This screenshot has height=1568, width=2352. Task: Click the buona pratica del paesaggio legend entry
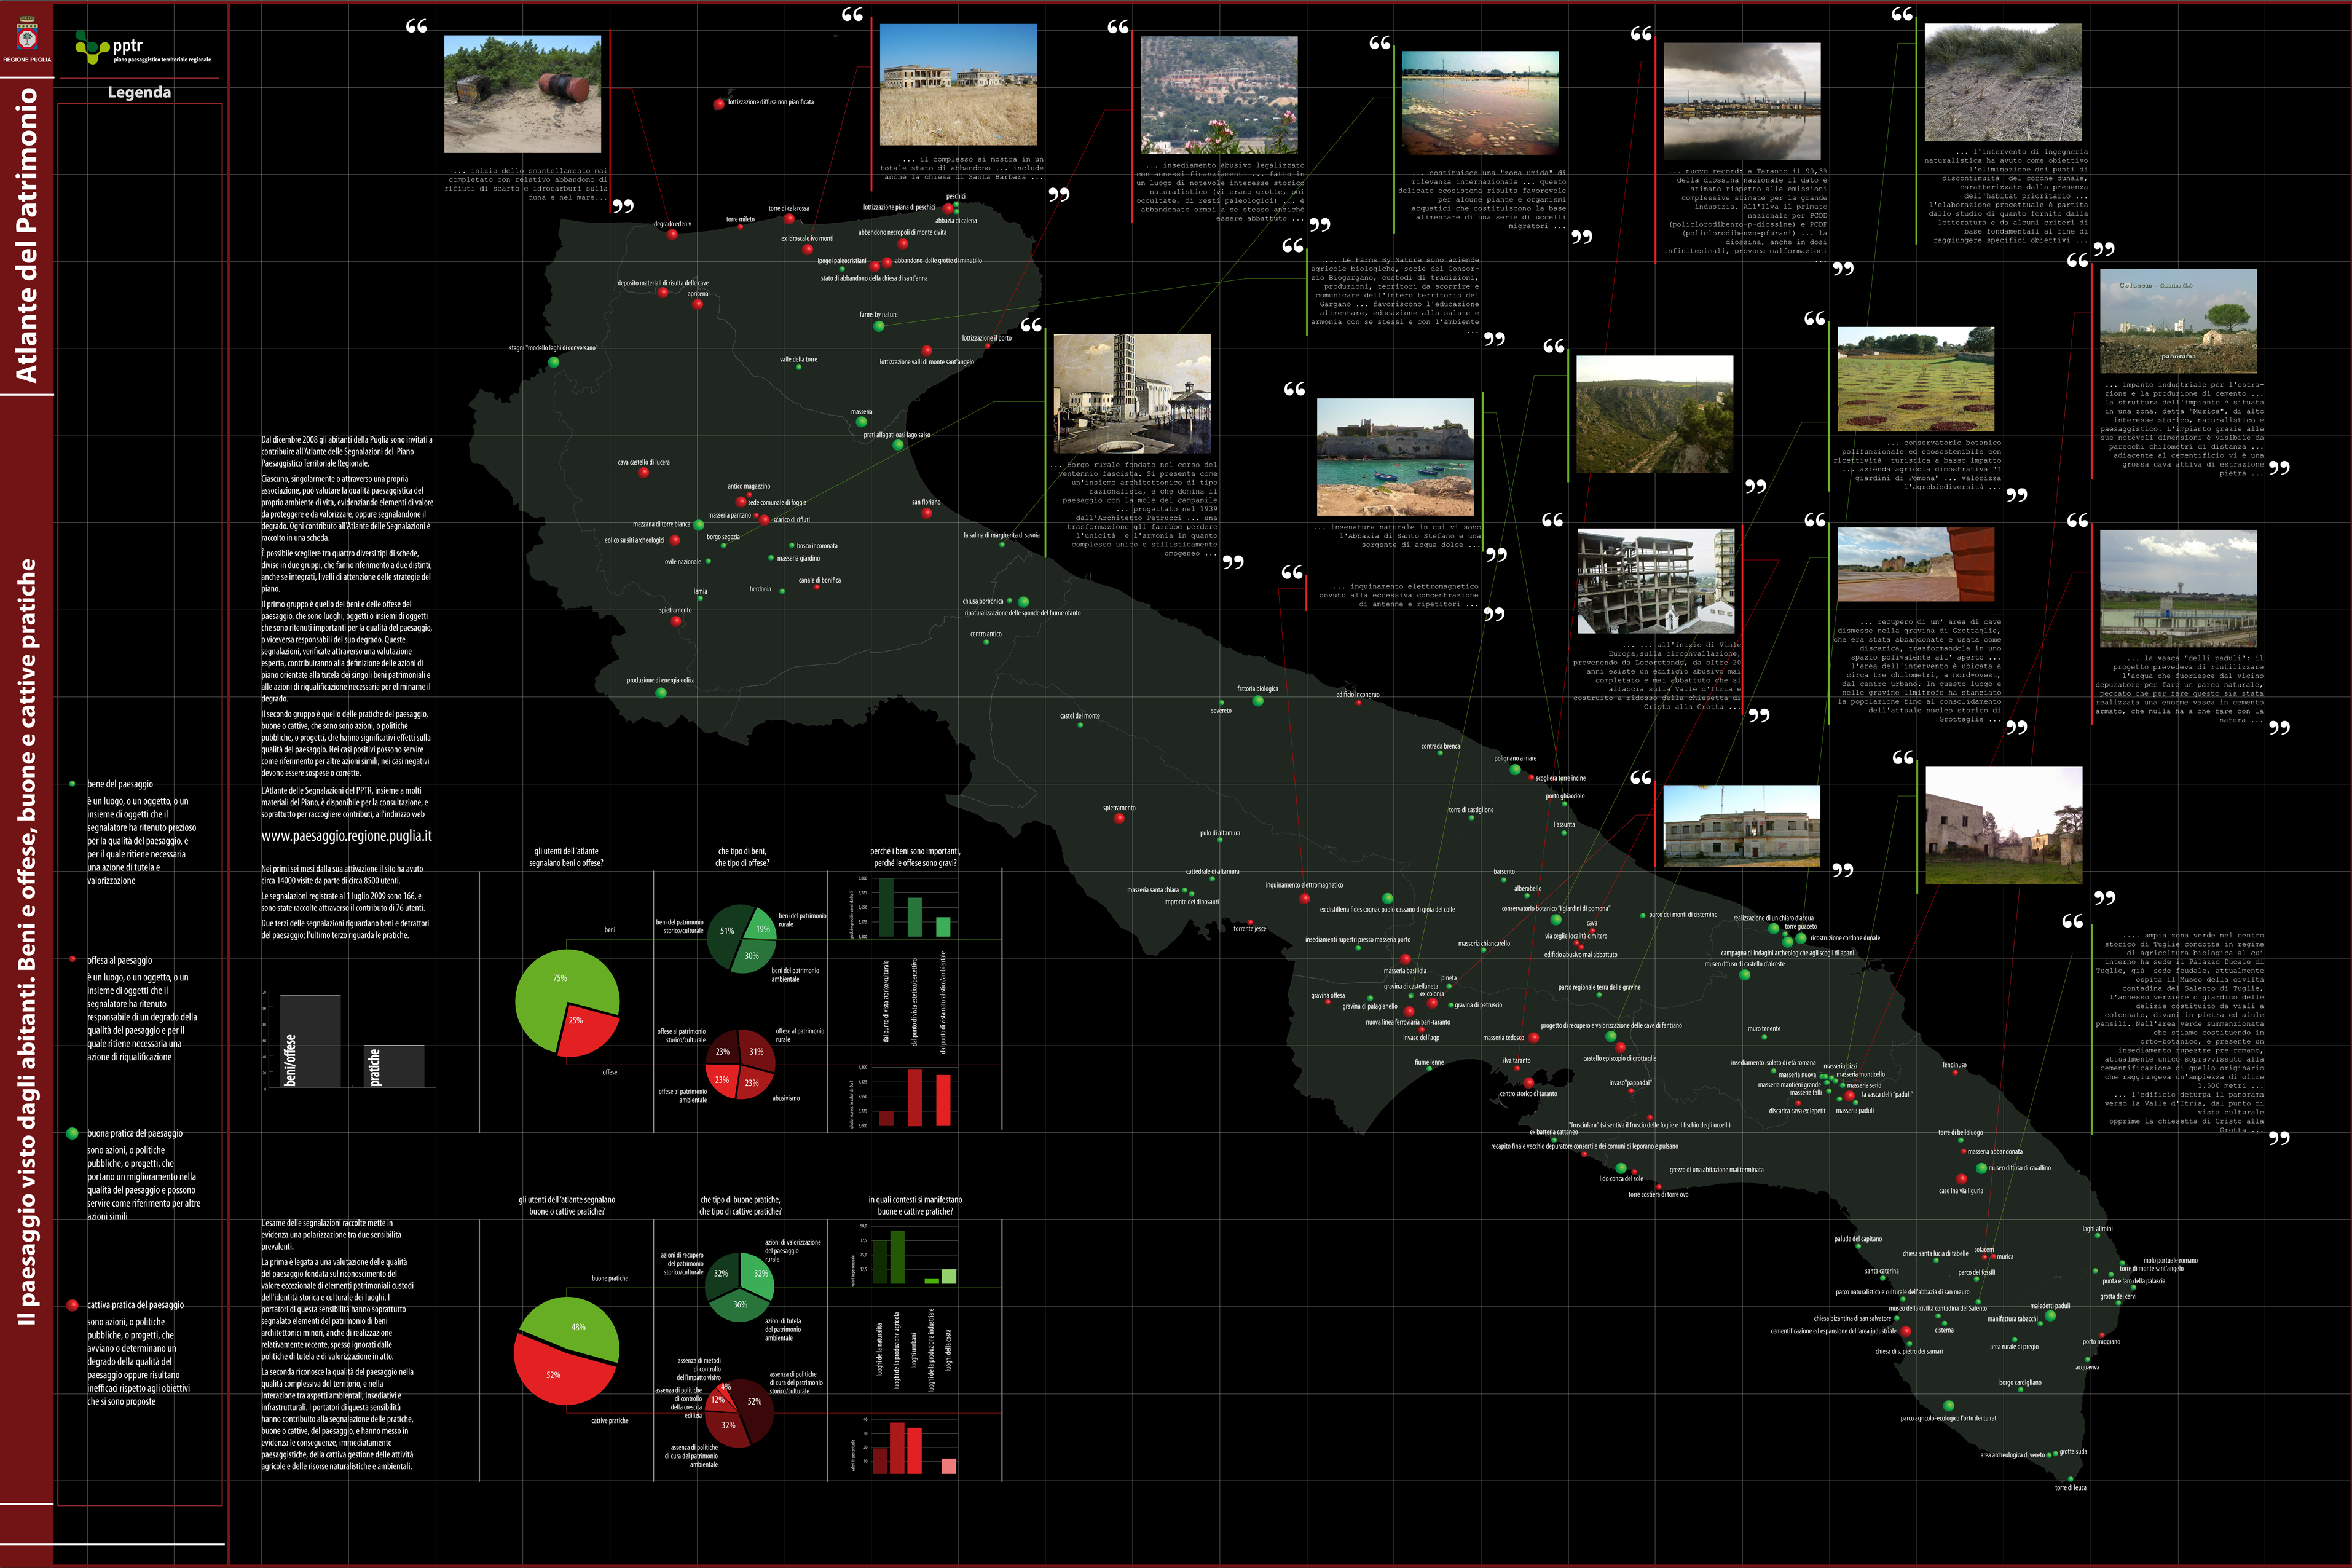pyautogui.click(x=134, y=1133)
